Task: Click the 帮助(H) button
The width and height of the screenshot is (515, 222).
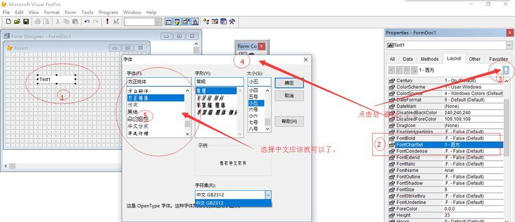Action: pyautogui.click(x=289, y=121)
